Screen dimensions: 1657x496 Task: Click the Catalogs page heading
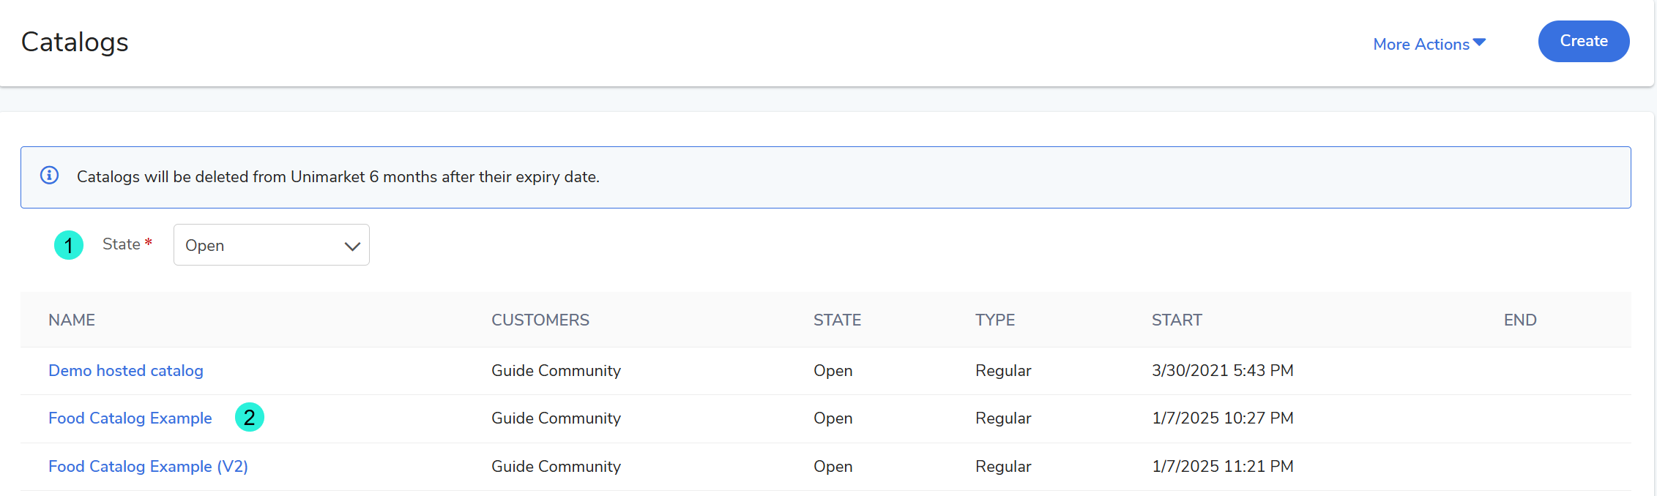(x=75, y=42)
